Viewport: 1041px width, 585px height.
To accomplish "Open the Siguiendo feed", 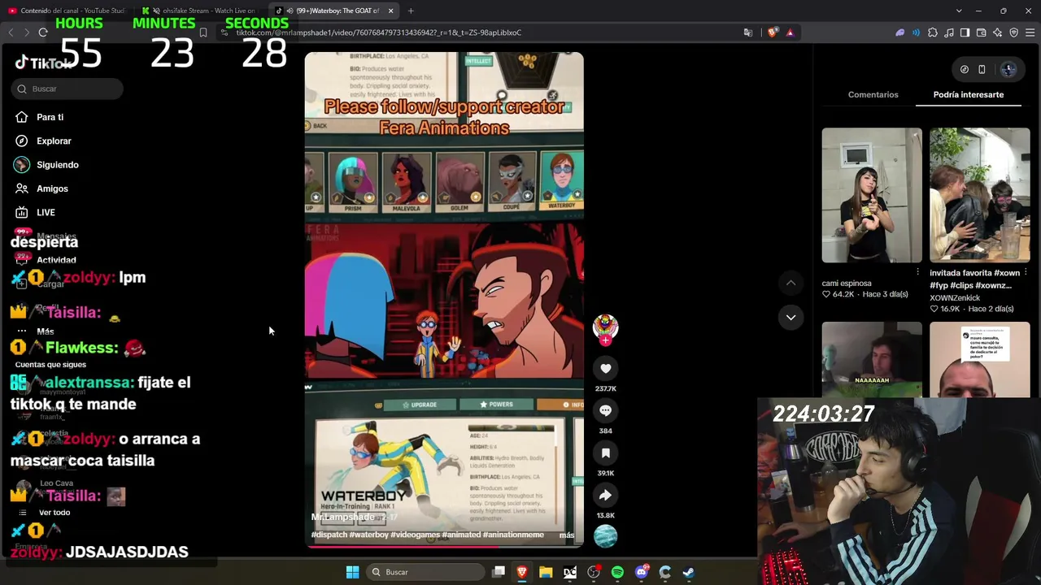I will click(58, 165).
